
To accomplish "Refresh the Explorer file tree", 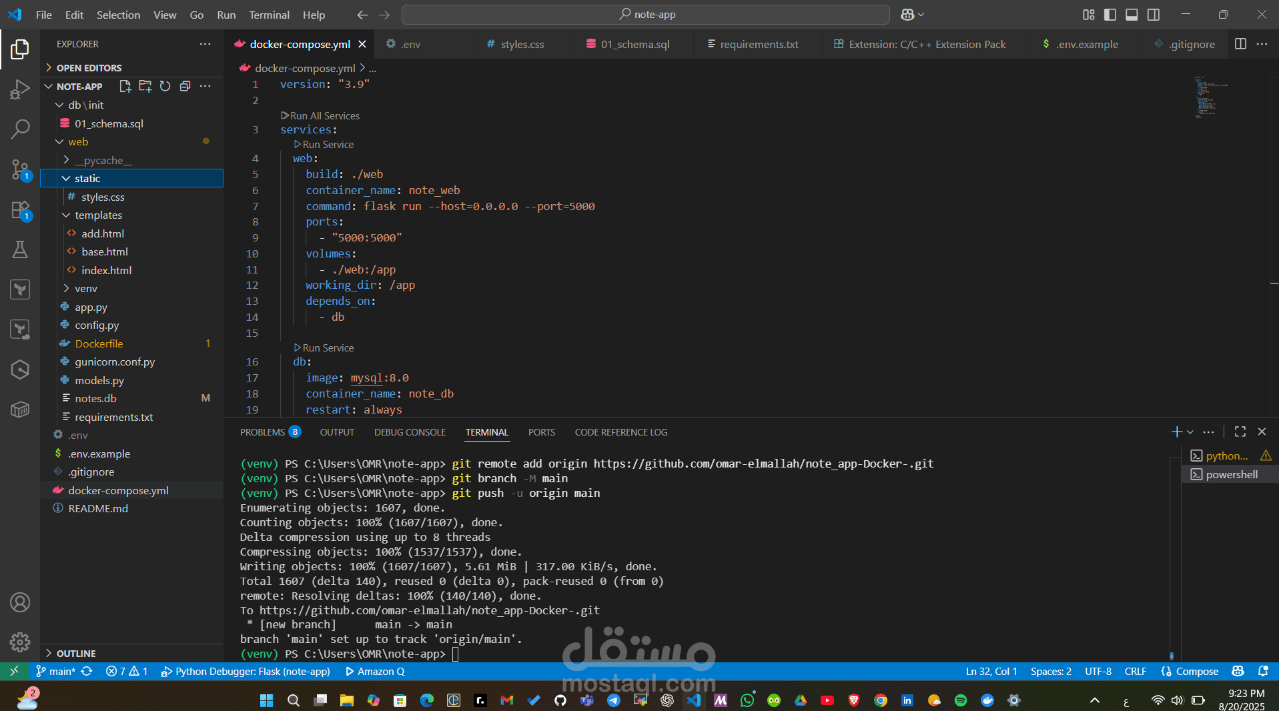I will [x=165, y=86].
